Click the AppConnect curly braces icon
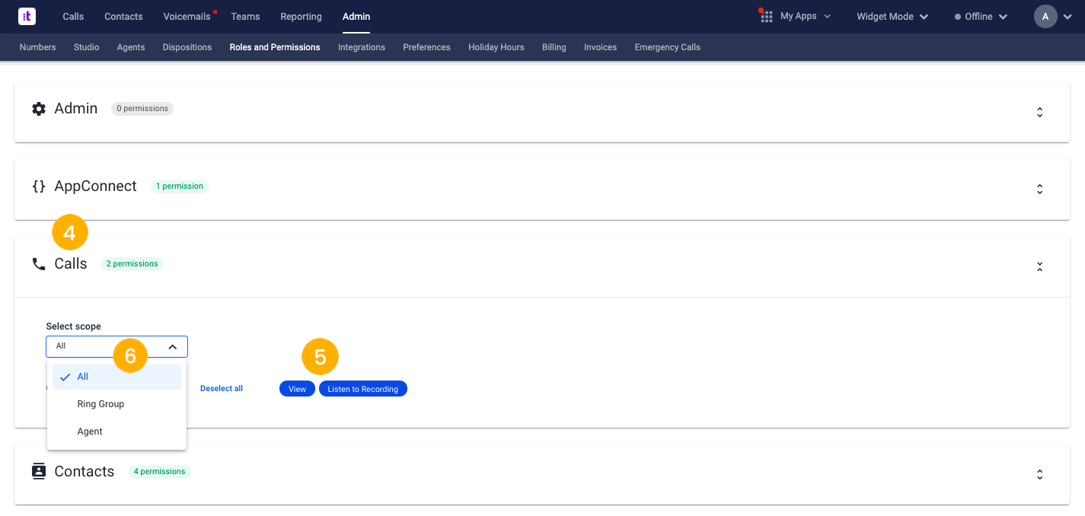This screenshot has height=516, width=1085. [39, 186]
